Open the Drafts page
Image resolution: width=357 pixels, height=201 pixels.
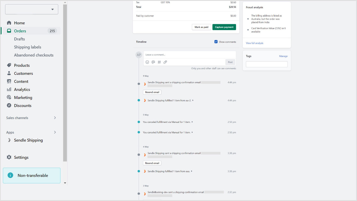(x=19, y=39)
